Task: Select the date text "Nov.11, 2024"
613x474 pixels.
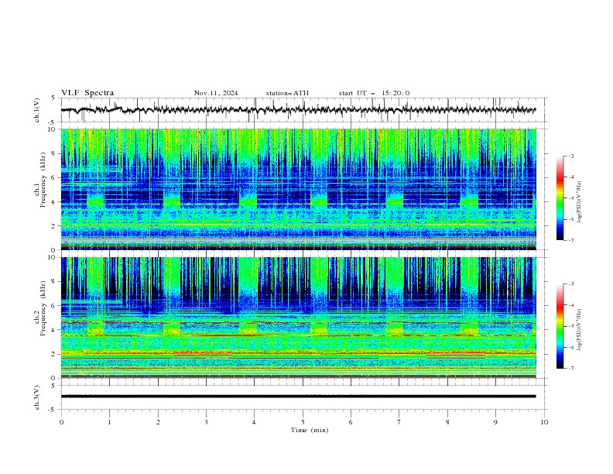Action: click(x=216, y=93)
